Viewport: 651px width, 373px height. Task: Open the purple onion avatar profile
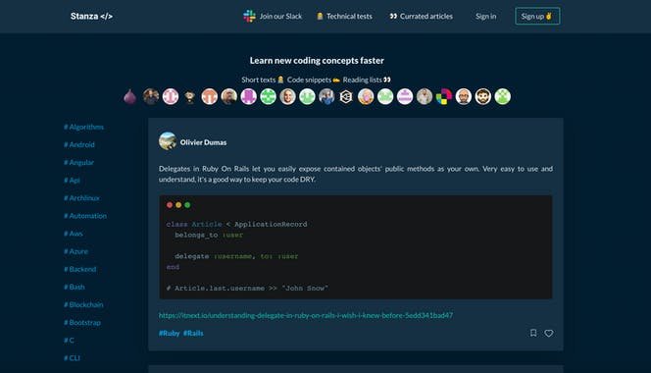(130, 96)
